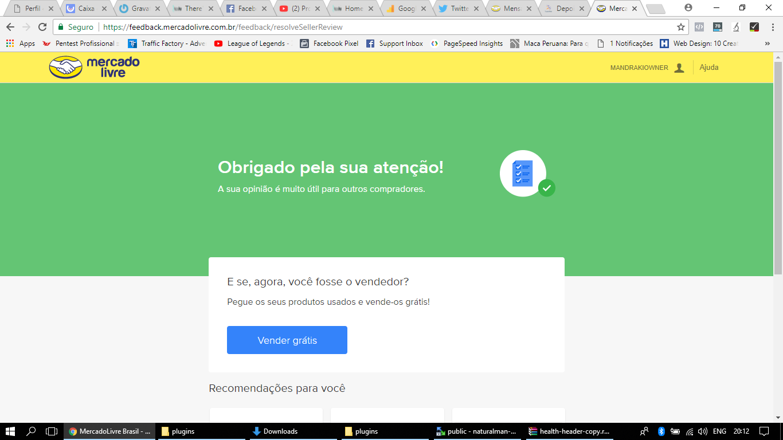
Task: Open the Downloads taskbar window
Action: point(292,431)
